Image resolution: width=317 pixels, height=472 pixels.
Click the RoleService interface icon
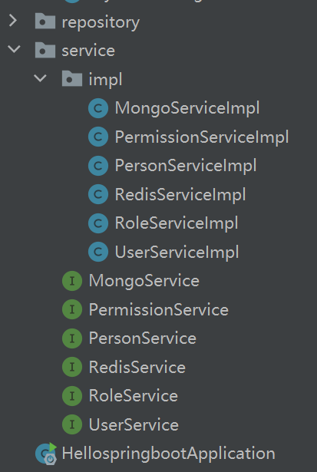[x=72, y=395]
